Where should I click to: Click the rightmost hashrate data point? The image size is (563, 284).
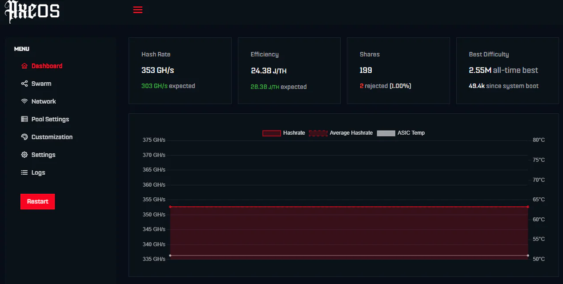(x=528, y=207)
